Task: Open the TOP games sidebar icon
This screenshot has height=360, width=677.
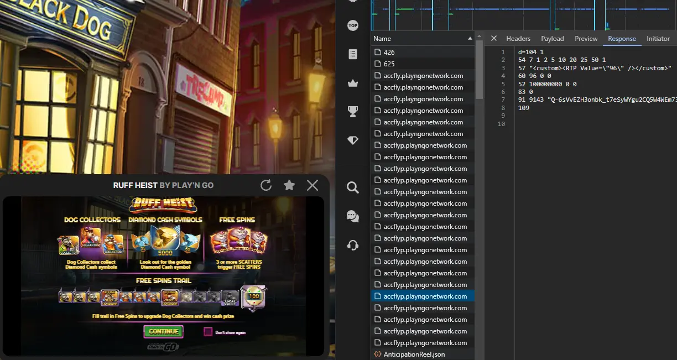Action: point(353,25)
